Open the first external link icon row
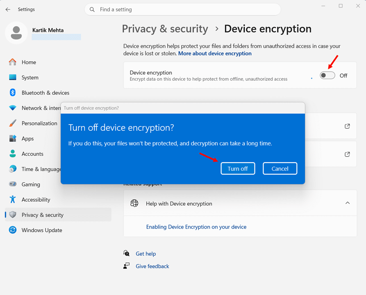Image resolution: width=366 pixels, height=295 pixels. point(347,126)
